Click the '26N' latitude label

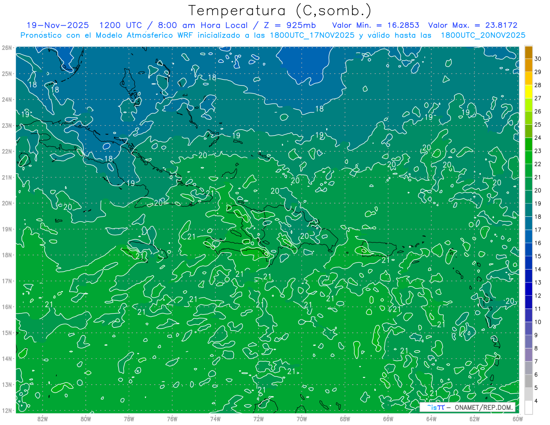click(x=6, y=48)
